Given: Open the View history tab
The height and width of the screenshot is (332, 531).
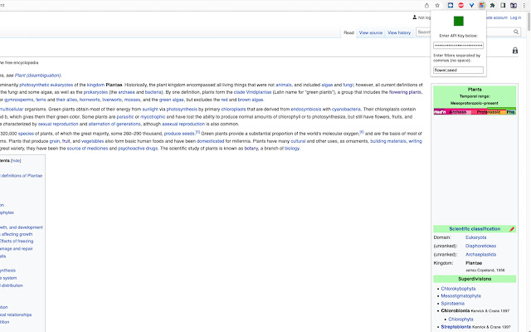Looking at the screenshot, I should [398, 33].
